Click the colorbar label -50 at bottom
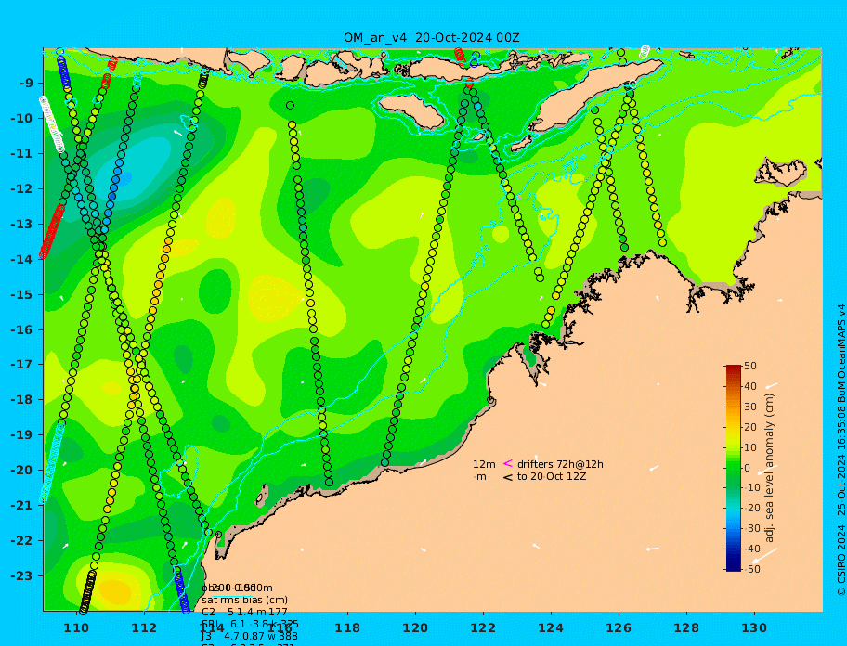Image resolution: width=847 pixels, height=646 pixels. click(x=751, y=569)
